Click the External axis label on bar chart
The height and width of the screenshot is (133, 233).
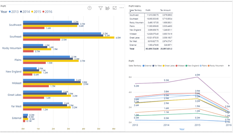click(x=17, y=118)
